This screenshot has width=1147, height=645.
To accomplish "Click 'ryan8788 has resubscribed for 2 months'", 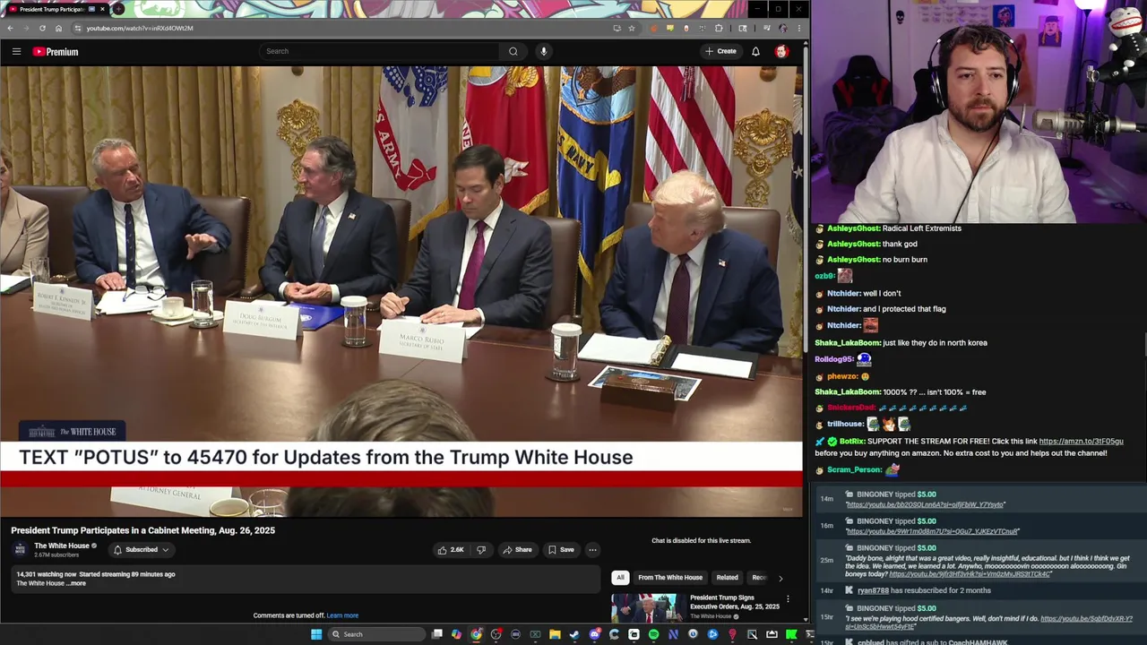I will (924, 591).
